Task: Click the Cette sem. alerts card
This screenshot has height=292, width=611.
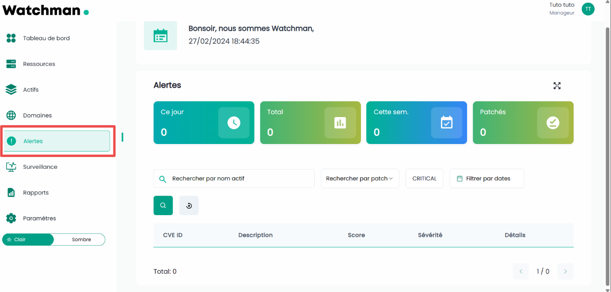Action: pos(417,123)
